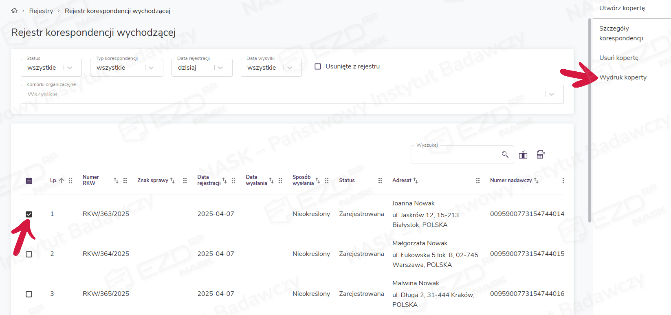Open the column visibility chooser icon

(523, 155)
